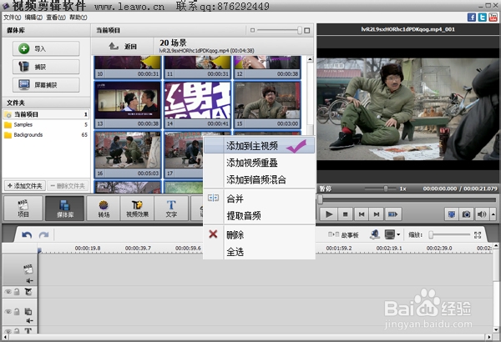Open the YouTube share icon
501x342 pixels.
pyautogui.click(x=493, y=18)
